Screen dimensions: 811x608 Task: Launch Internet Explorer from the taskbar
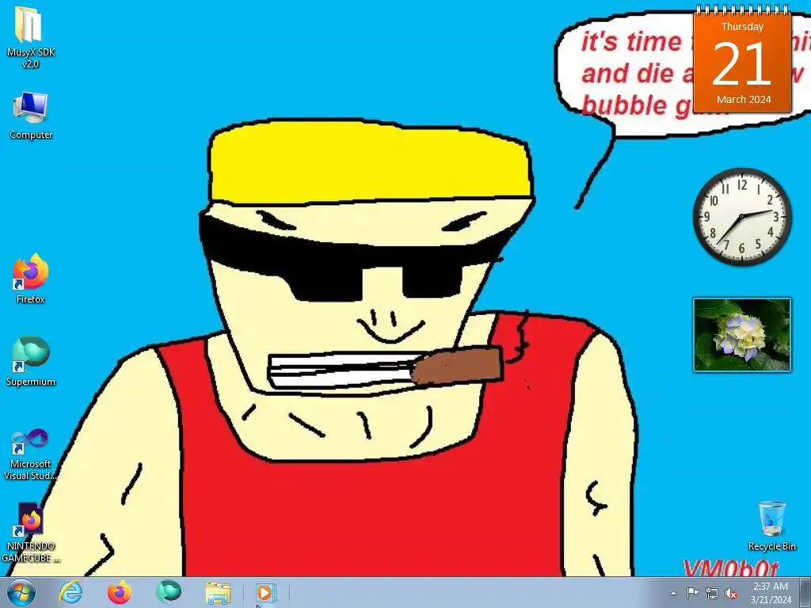pyautogui.click(x=70, y=592)
